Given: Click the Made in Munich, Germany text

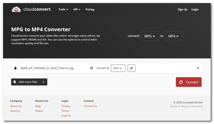Looking at the screenshot, I should click(186, 106).
